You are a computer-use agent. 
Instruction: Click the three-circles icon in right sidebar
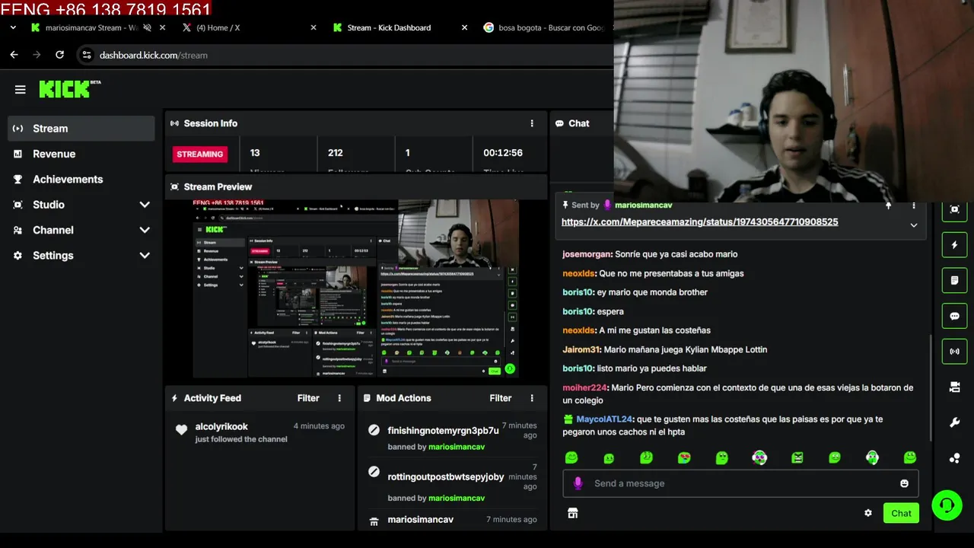955,458
